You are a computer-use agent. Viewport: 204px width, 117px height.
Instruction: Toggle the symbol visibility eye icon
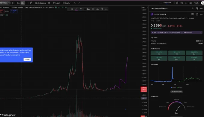[x=9, y=3]
